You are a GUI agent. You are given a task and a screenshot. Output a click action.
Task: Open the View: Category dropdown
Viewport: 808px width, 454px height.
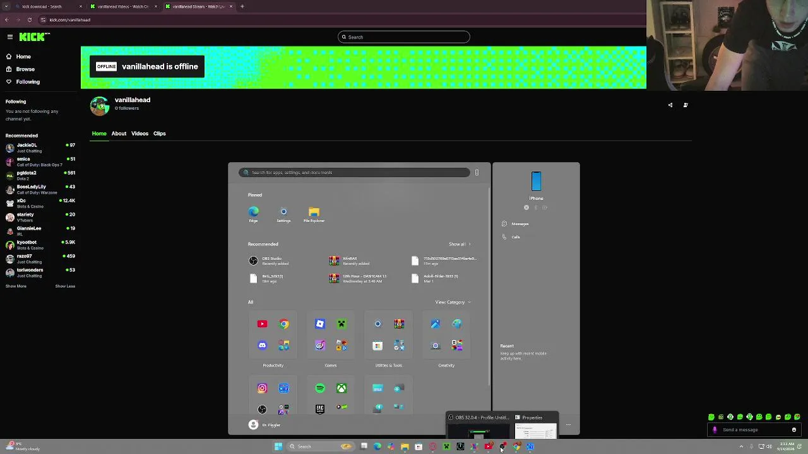click(x=453, y=303)
